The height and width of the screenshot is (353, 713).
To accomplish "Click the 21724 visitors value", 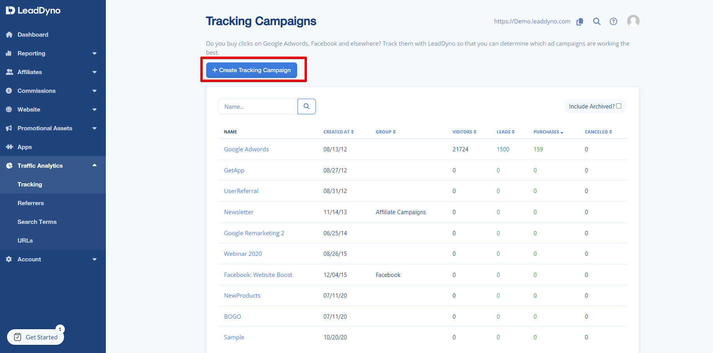I will [460, 149].
